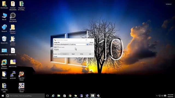Open the taskbar clock and date
The height and width of the screenshot is (98, 175).
[170, 96]
